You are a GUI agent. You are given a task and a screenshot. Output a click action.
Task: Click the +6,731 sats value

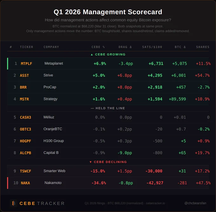156,63
